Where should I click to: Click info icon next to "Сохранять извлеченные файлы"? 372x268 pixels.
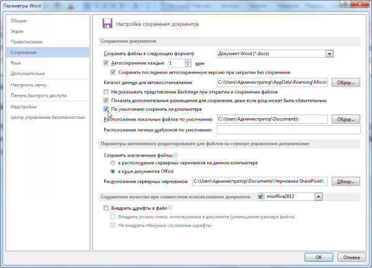[x=176, y=156]
